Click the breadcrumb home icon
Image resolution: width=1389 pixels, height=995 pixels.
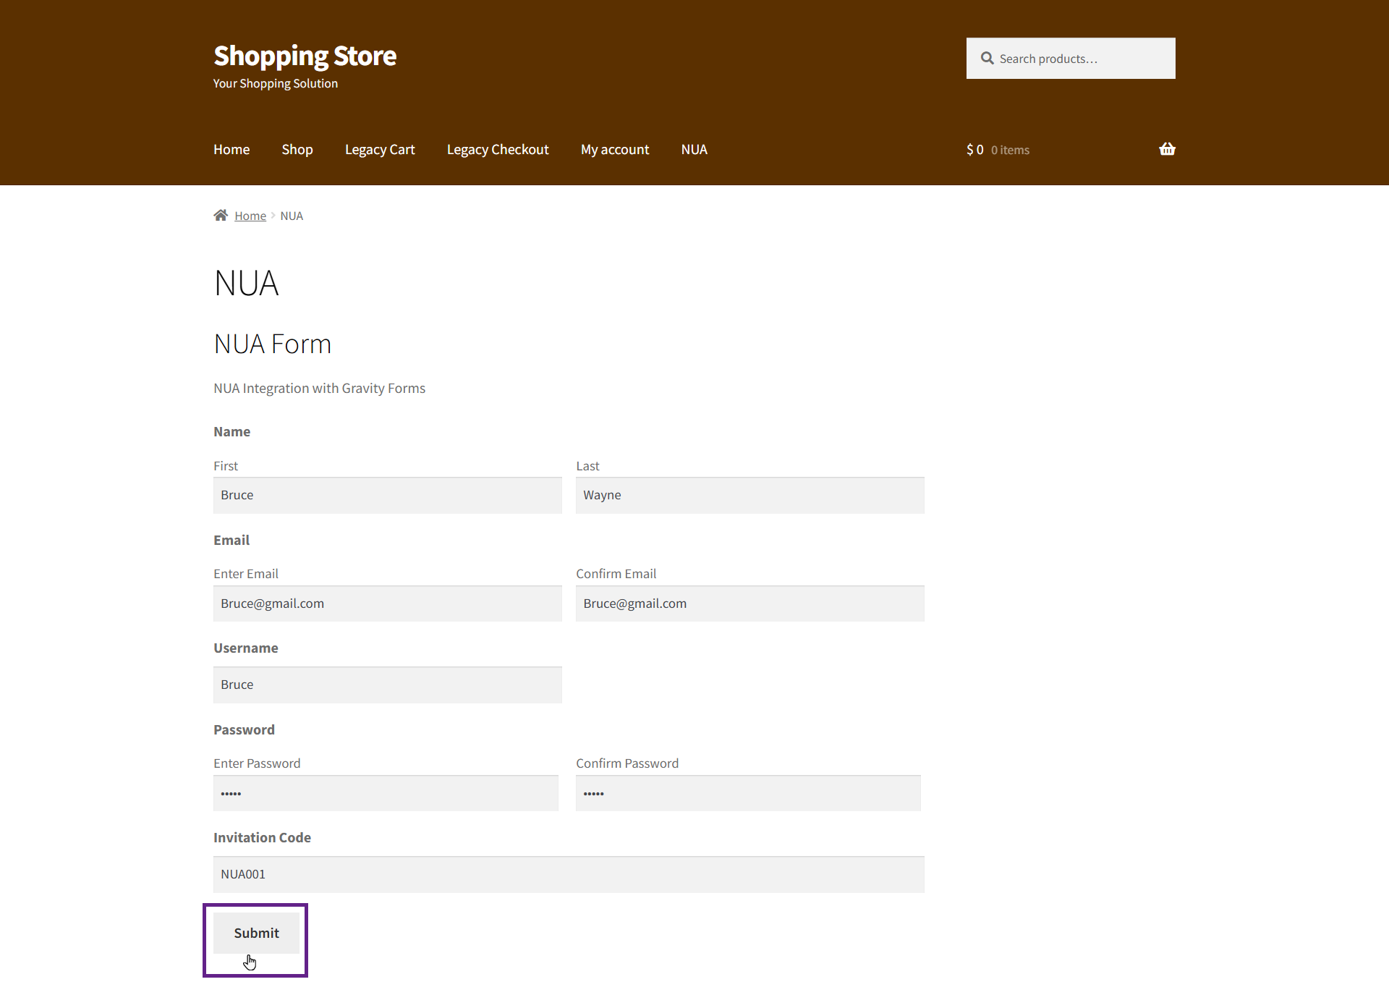(x=221, y=216)
